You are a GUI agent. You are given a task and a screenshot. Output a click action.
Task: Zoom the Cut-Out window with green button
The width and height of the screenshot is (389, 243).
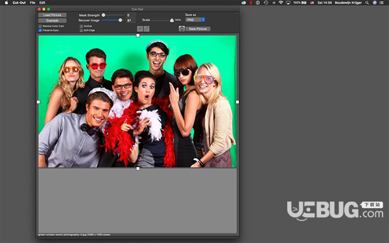pyautogui.click(x=49, y=9)
